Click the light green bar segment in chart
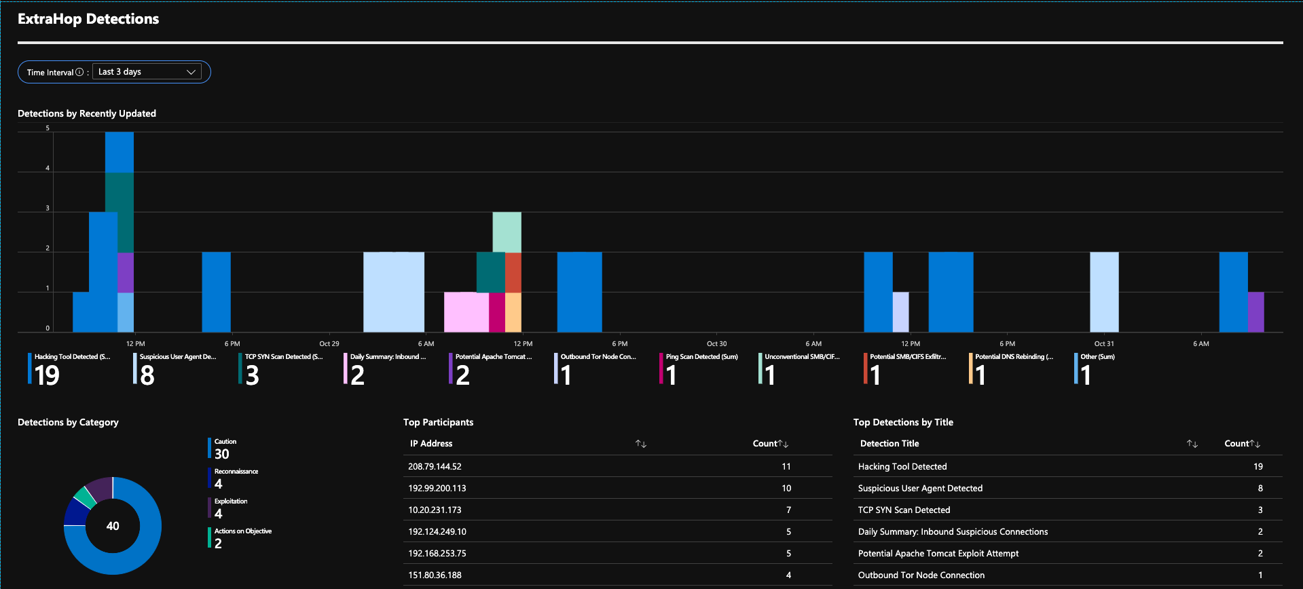This screenshot has height=589, width=1303. [507, 232]
